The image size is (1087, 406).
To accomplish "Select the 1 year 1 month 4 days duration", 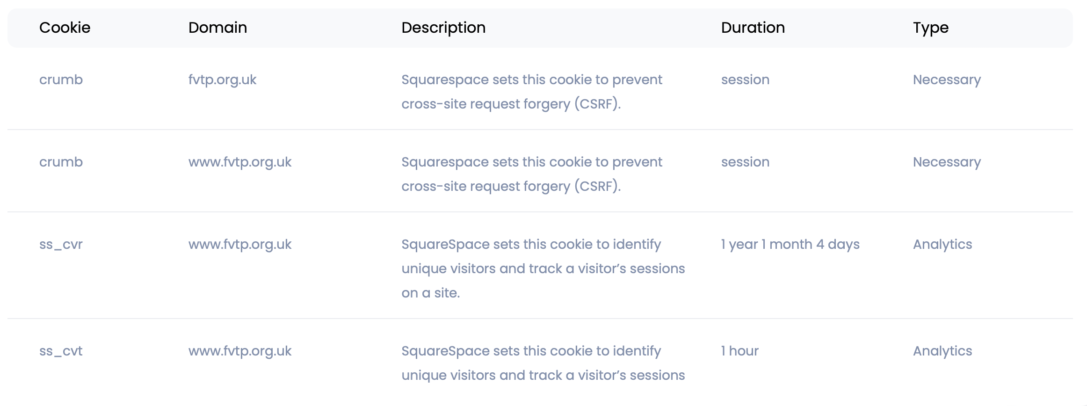I will tap(790, 245).
